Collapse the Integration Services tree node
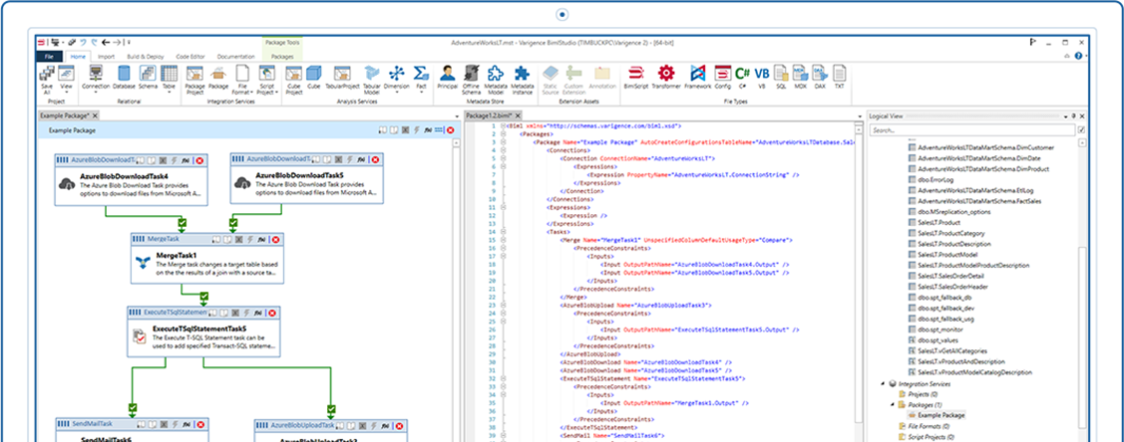1124x442 pixels. (882, 383)
